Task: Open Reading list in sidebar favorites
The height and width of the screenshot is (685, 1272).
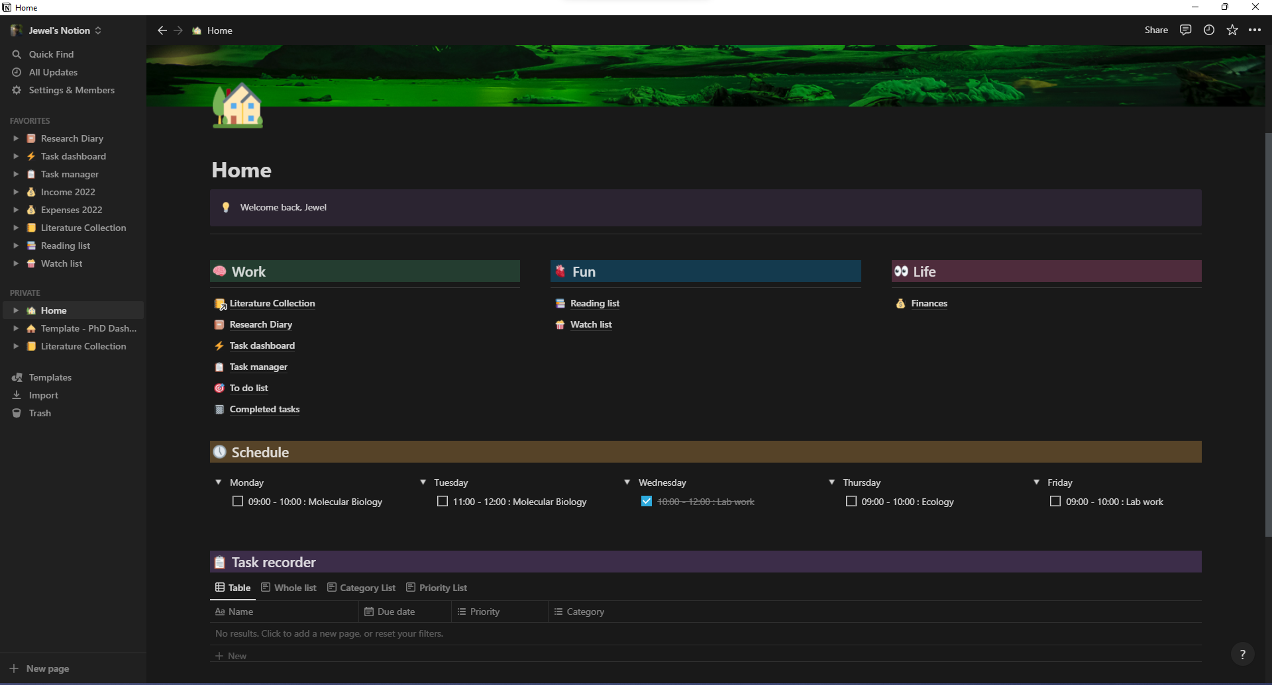Action: click(x=65, y=246)
